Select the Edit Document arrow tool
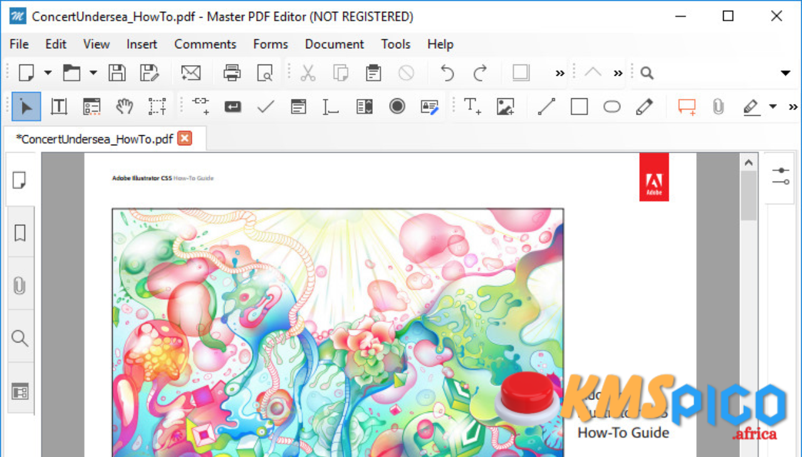Viewport: 802px width, 457px height. click(26, 106)
